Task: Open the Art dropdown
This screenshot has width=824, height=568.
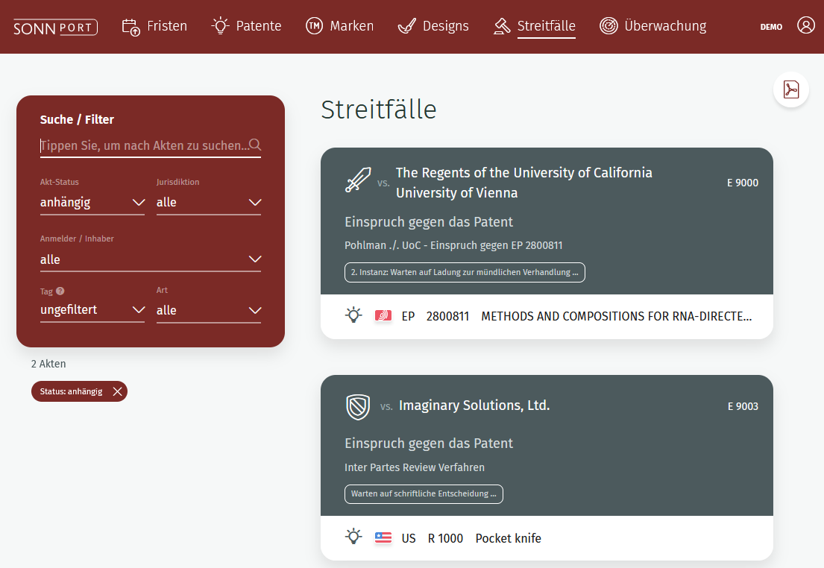Action: (x=209, y=311)
